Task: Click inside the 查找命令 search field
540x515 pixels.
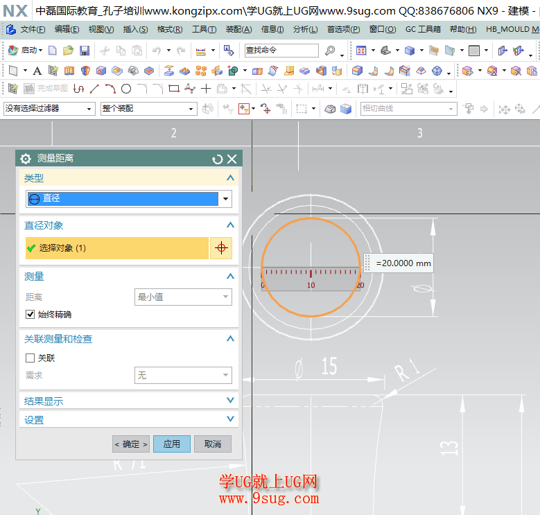Action: coord(281,51)
